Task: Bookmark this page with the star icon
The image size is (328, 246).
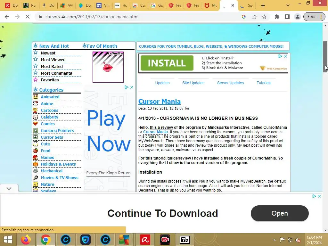Action: (x=264, y=17)
